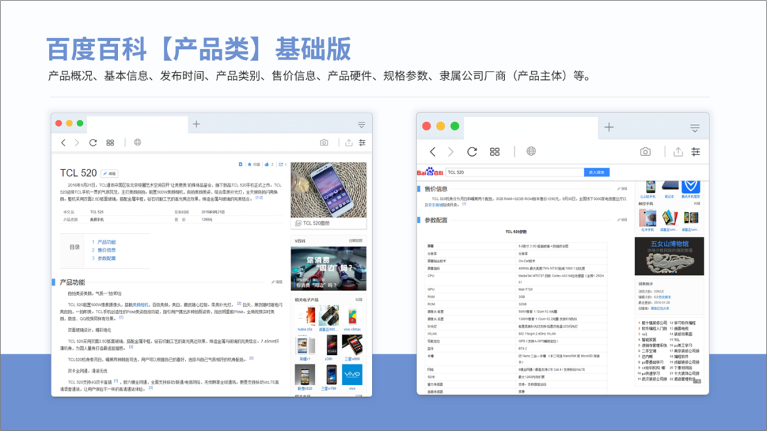This screenshot has width=767, height=431.
Task: Click the globe icon in right browser toolbar
Action: [x=531, y=151]
